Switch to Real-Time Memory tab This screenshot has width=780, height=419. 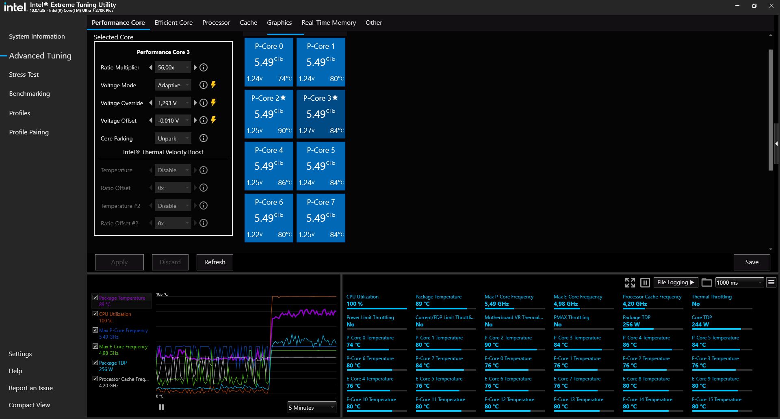pyautogui.click(x=329, y=23)
